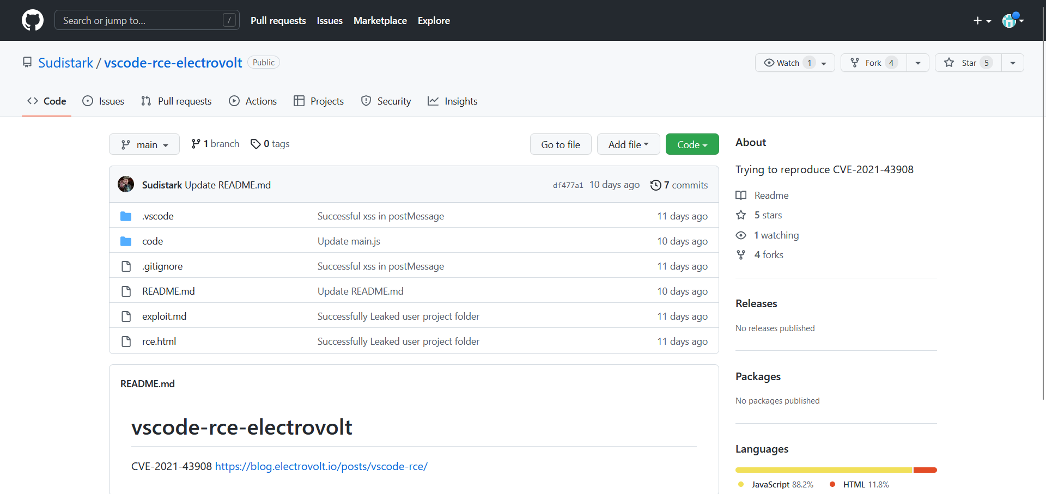Open README.md in the file list
Image resolution: width=1046 pixels, height=494 pixels.
pos(168,291)
